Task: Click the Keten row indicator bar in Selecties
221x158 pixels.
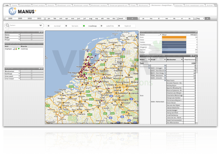Action: tap(32, 35)
